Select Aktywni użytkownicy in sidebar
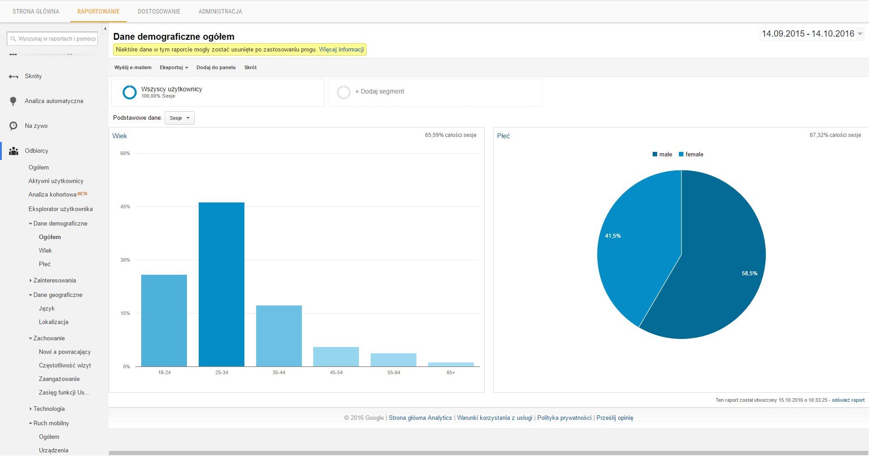This screenshot has width=869, height=456. tap(56, 181)
